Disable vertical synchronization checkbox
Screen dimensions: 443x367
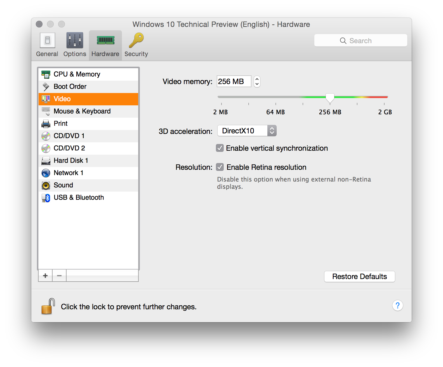(x=220, y=148)
